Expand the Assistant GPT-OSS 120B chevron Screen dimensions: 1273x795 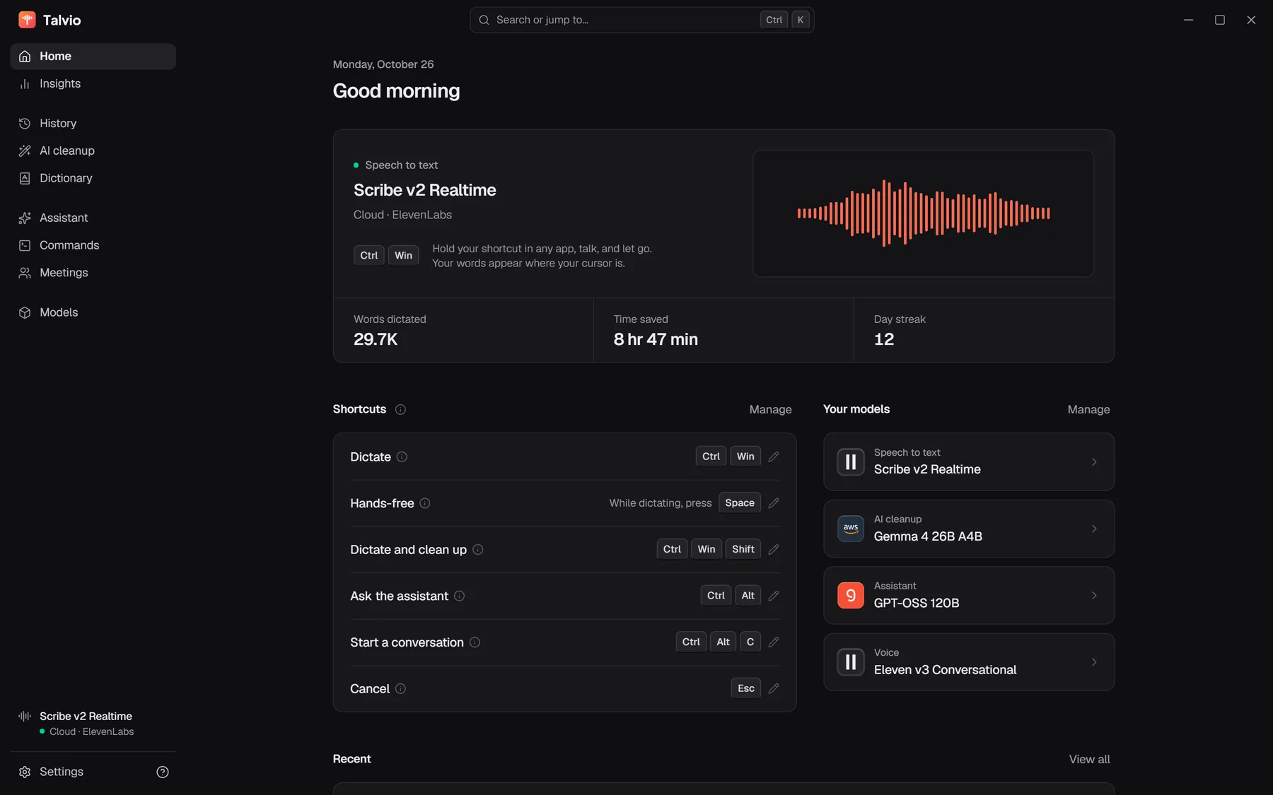tap(1094, 596)
